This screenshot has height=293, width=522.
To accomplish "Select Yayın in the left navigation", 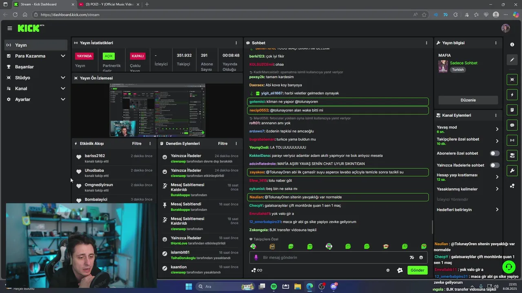I will pos(36,45).
